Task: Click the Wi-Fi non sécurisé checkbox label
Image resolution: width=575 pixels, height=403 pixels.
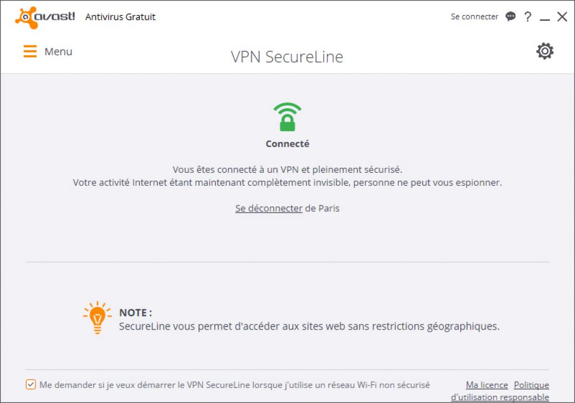Action: 235,385
